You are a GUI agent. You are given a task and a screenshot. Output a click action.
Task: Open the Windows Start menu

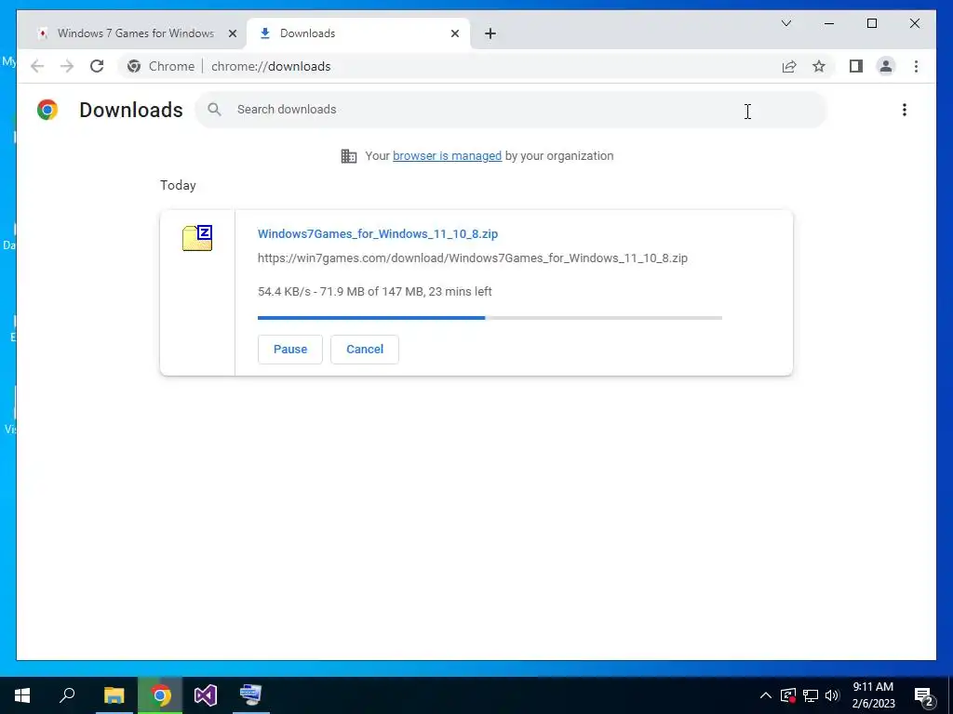pyautogui.click(x=22, y=695)
